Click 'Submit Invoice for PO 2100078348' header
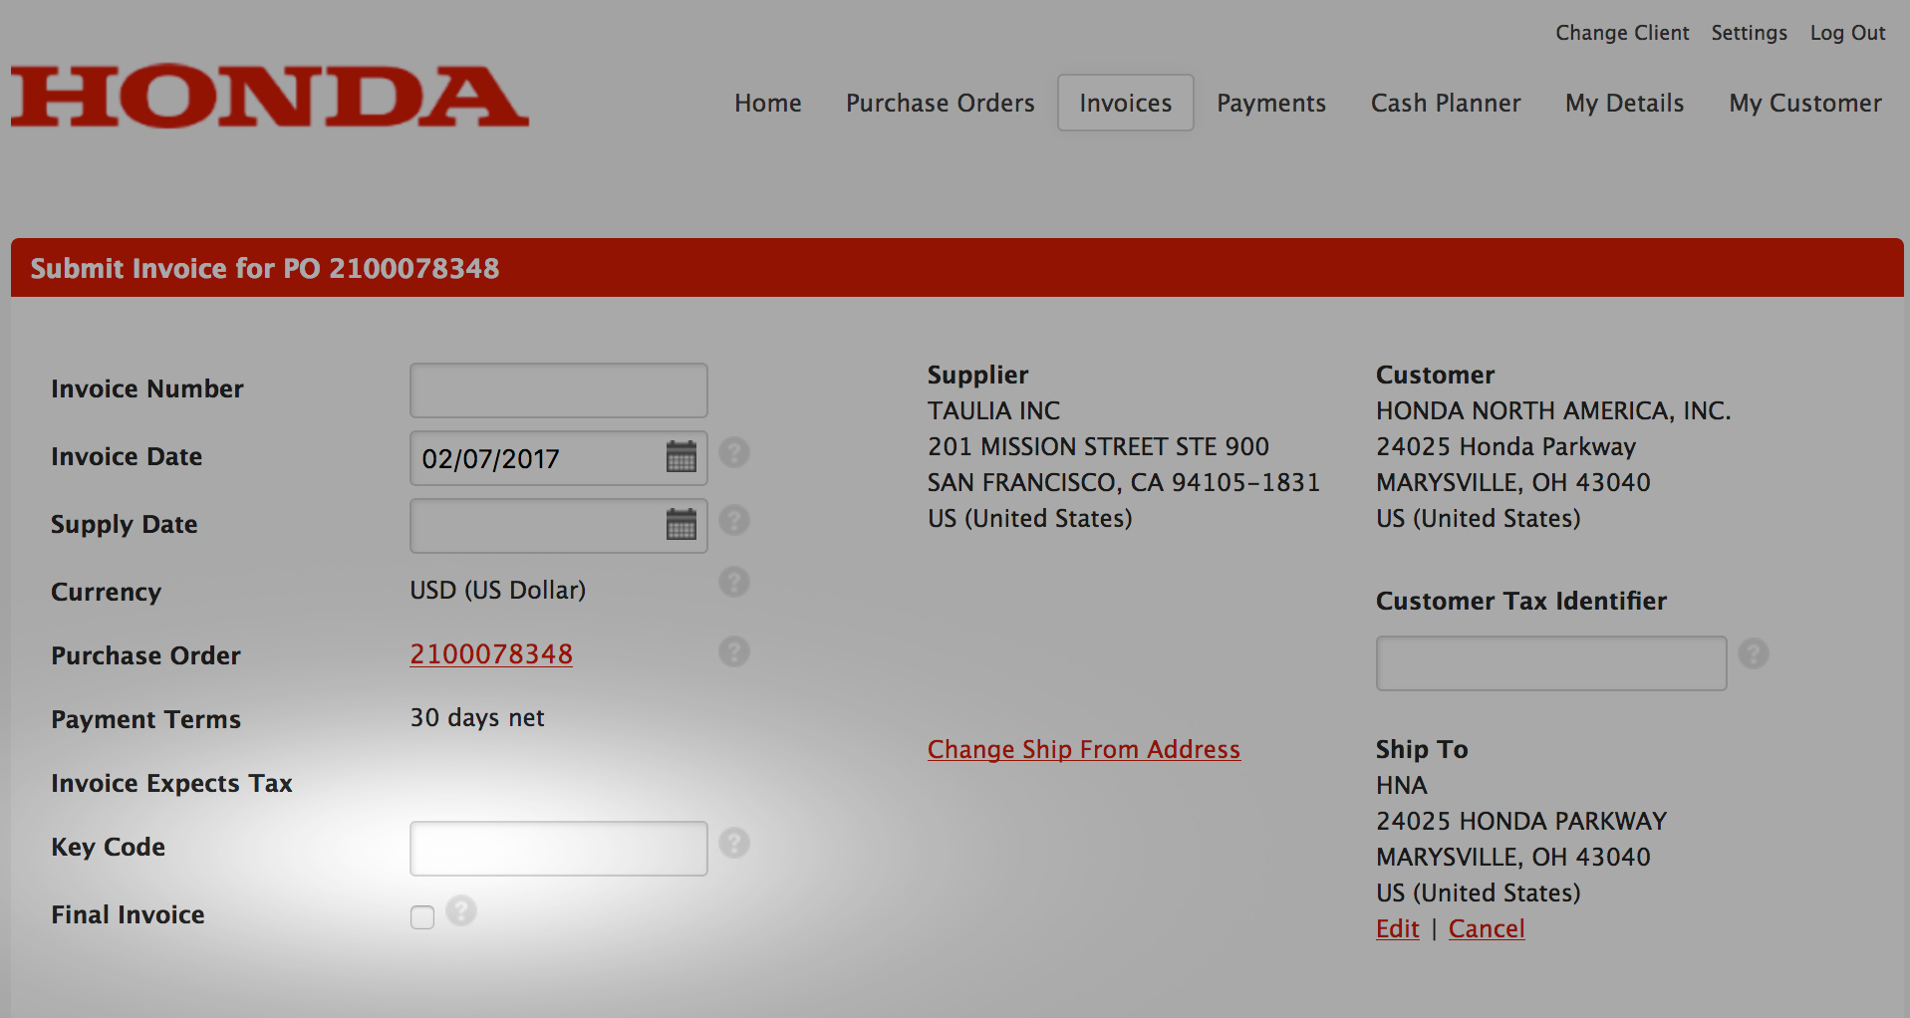Image resolution: width=1910 pixels, height=1018 pixels. click(265, 268)
